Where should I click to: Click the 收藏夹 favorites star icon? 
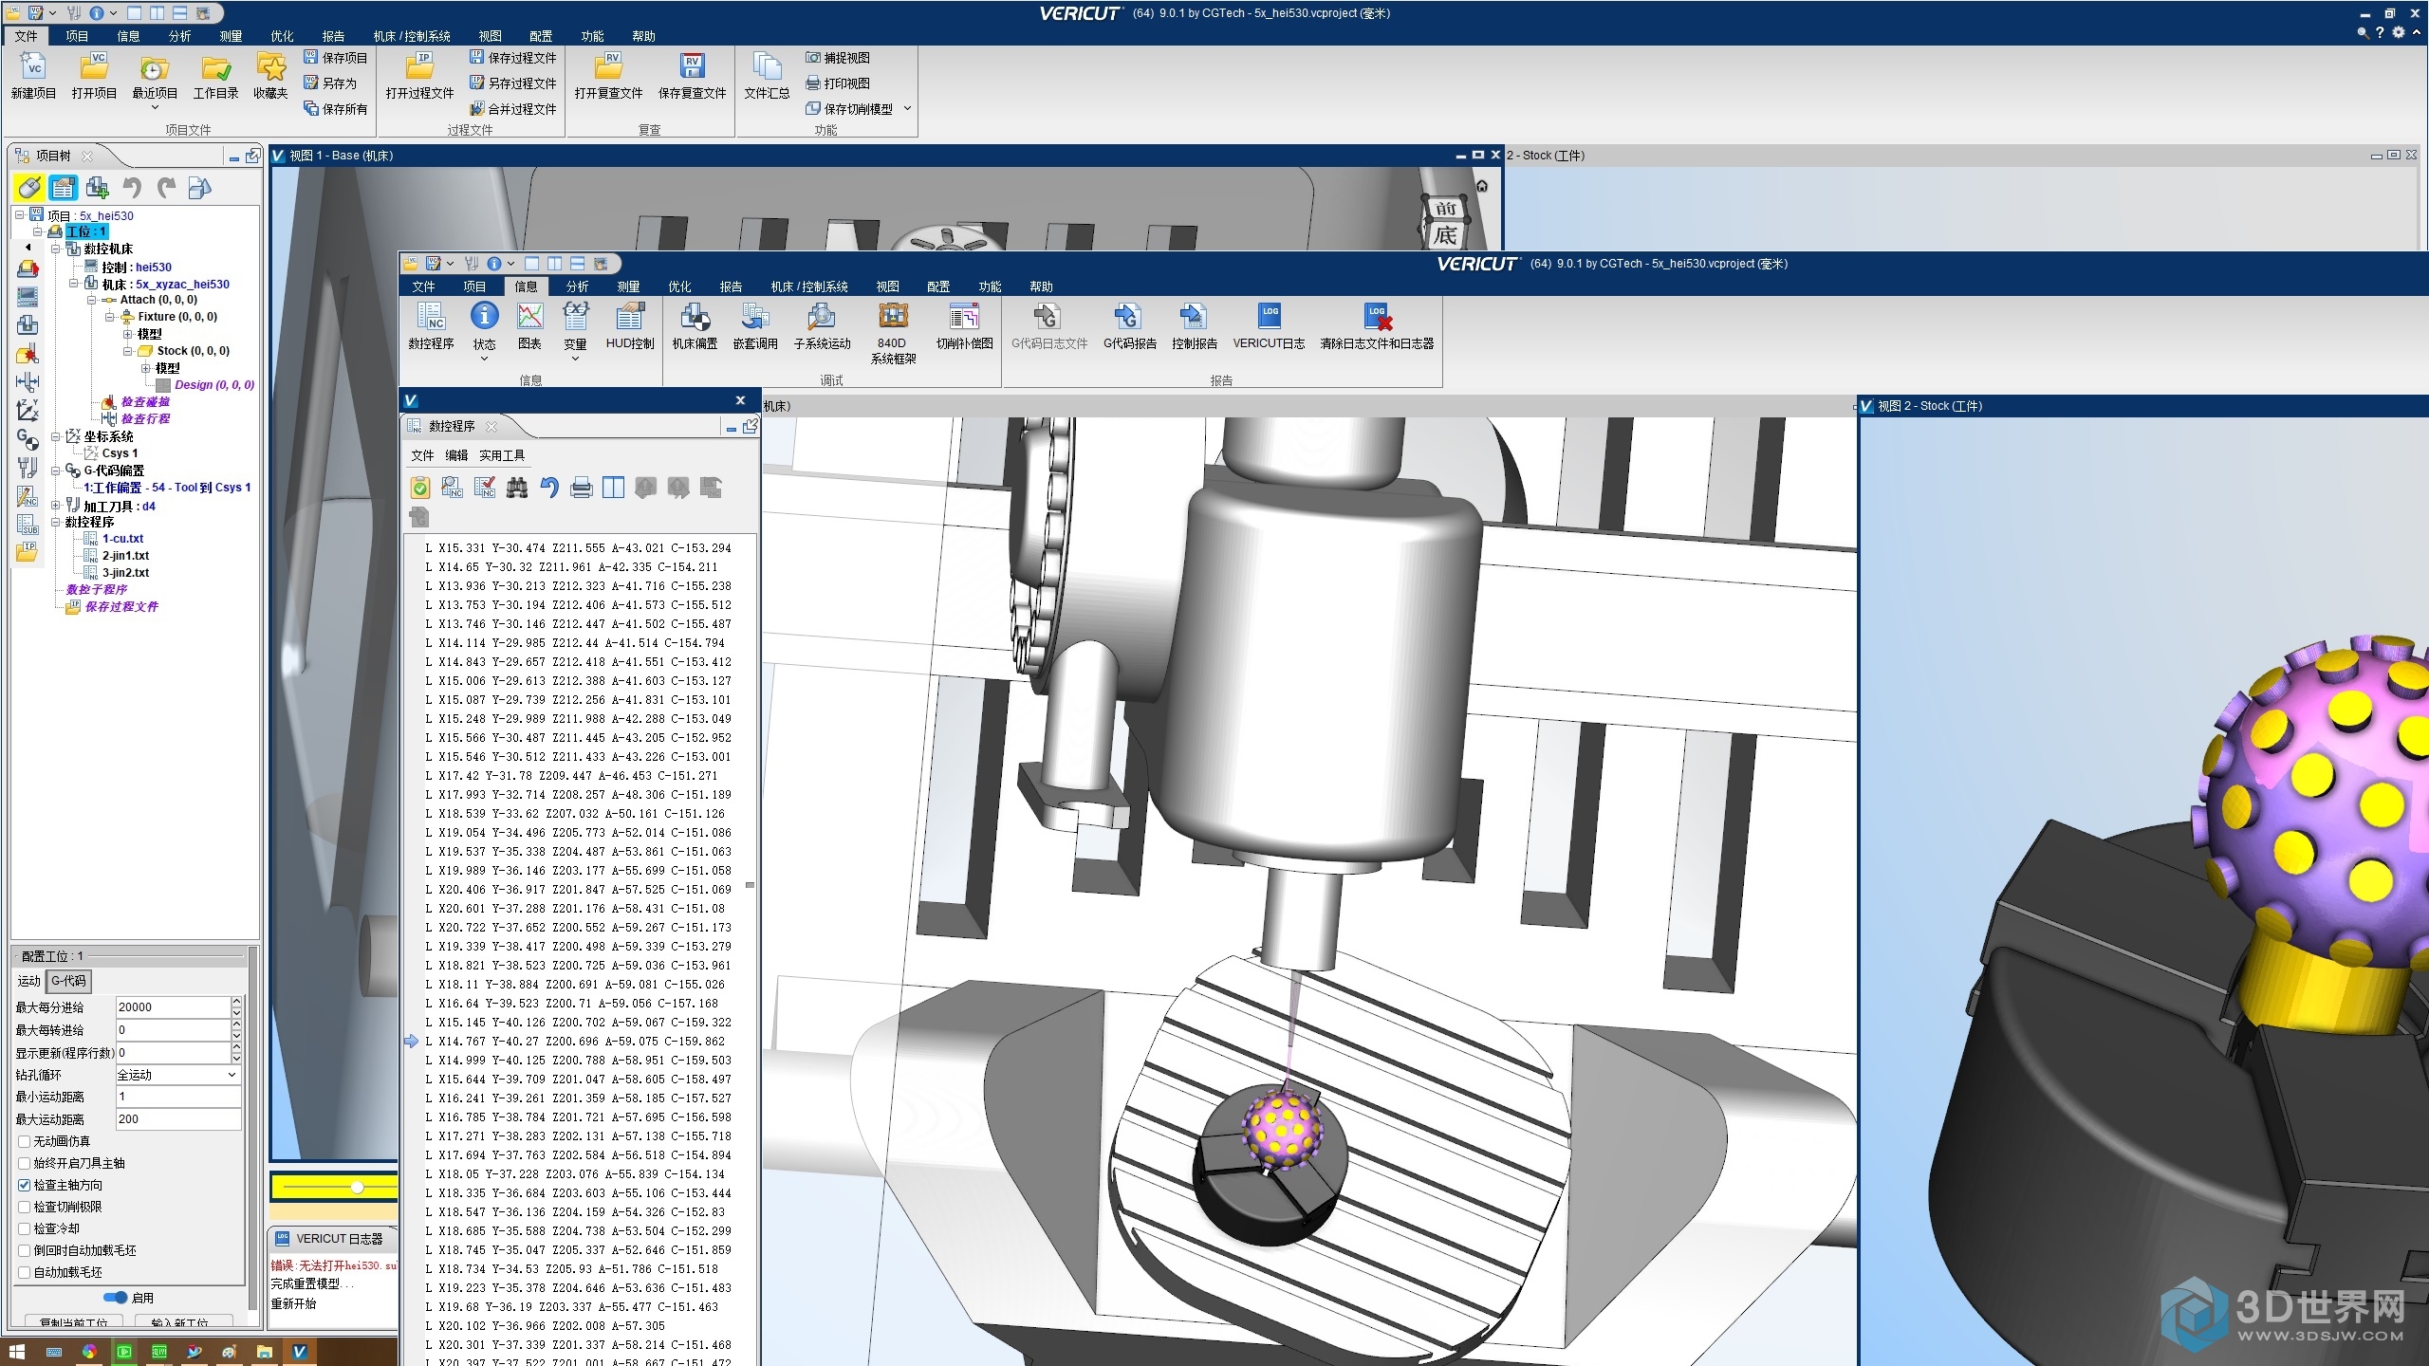(270, 67)
